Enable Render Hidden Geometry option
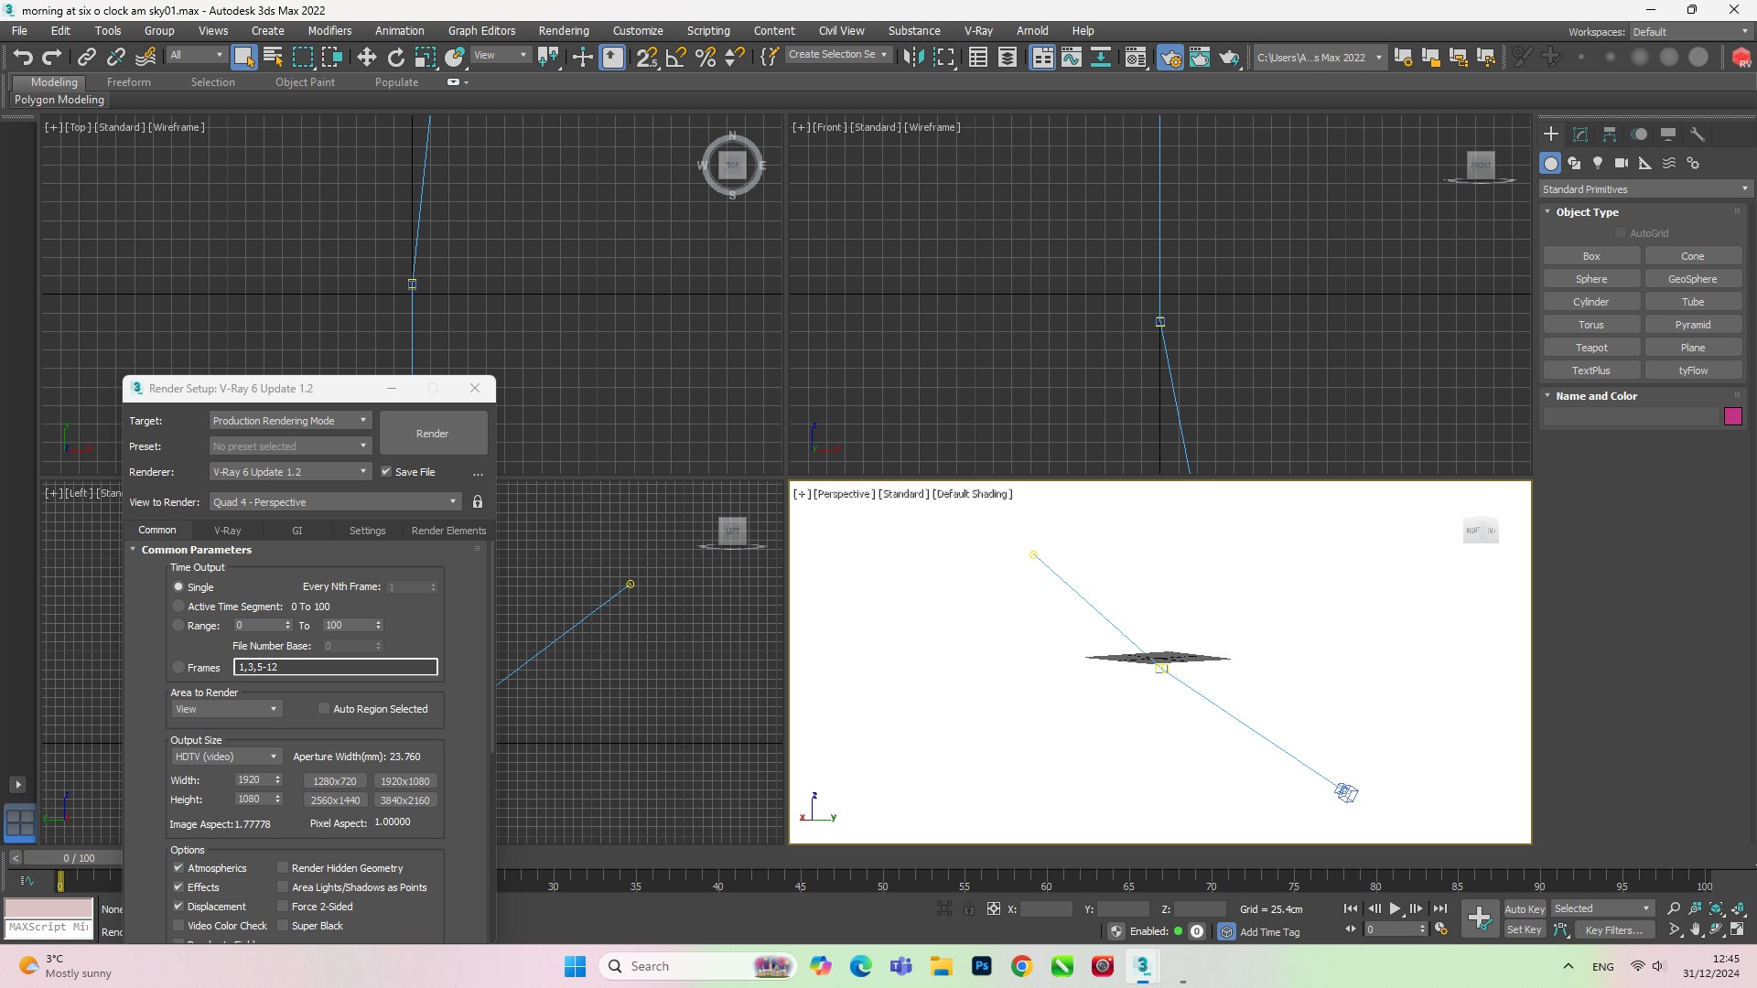Viewport: 1757px width, 988px height. click(x=283, y=868)
